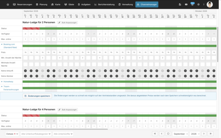
Task: Toggle Keine Abreise for September 4
Action: (x=42, y=76)
